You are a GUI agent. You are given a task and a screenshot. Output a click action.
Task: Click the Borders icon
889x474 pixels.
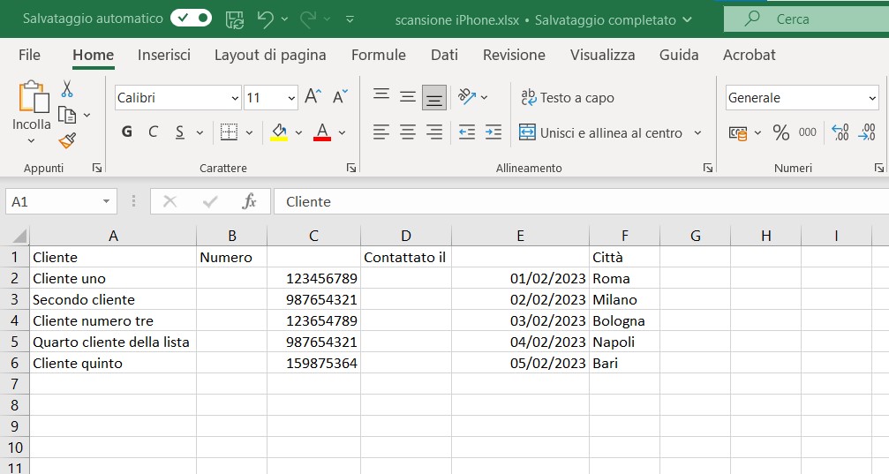click(229, 132)
